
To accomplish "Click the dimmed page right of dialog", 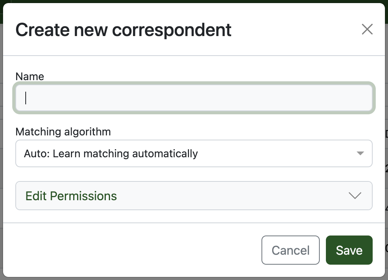I will (386, 173).
